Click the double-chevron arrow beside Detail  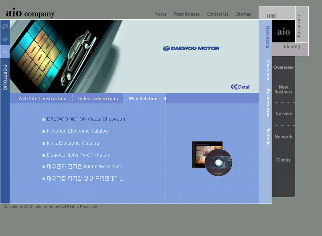[x=234, y=87]
